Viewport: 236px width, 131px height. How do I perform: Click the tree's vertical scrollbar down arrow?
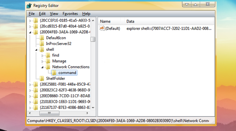click(93, 107)
